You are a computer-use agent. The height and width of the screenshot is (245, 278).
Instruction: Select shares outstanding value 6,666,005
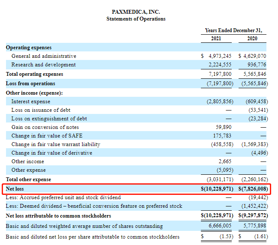tap(220, 226)
